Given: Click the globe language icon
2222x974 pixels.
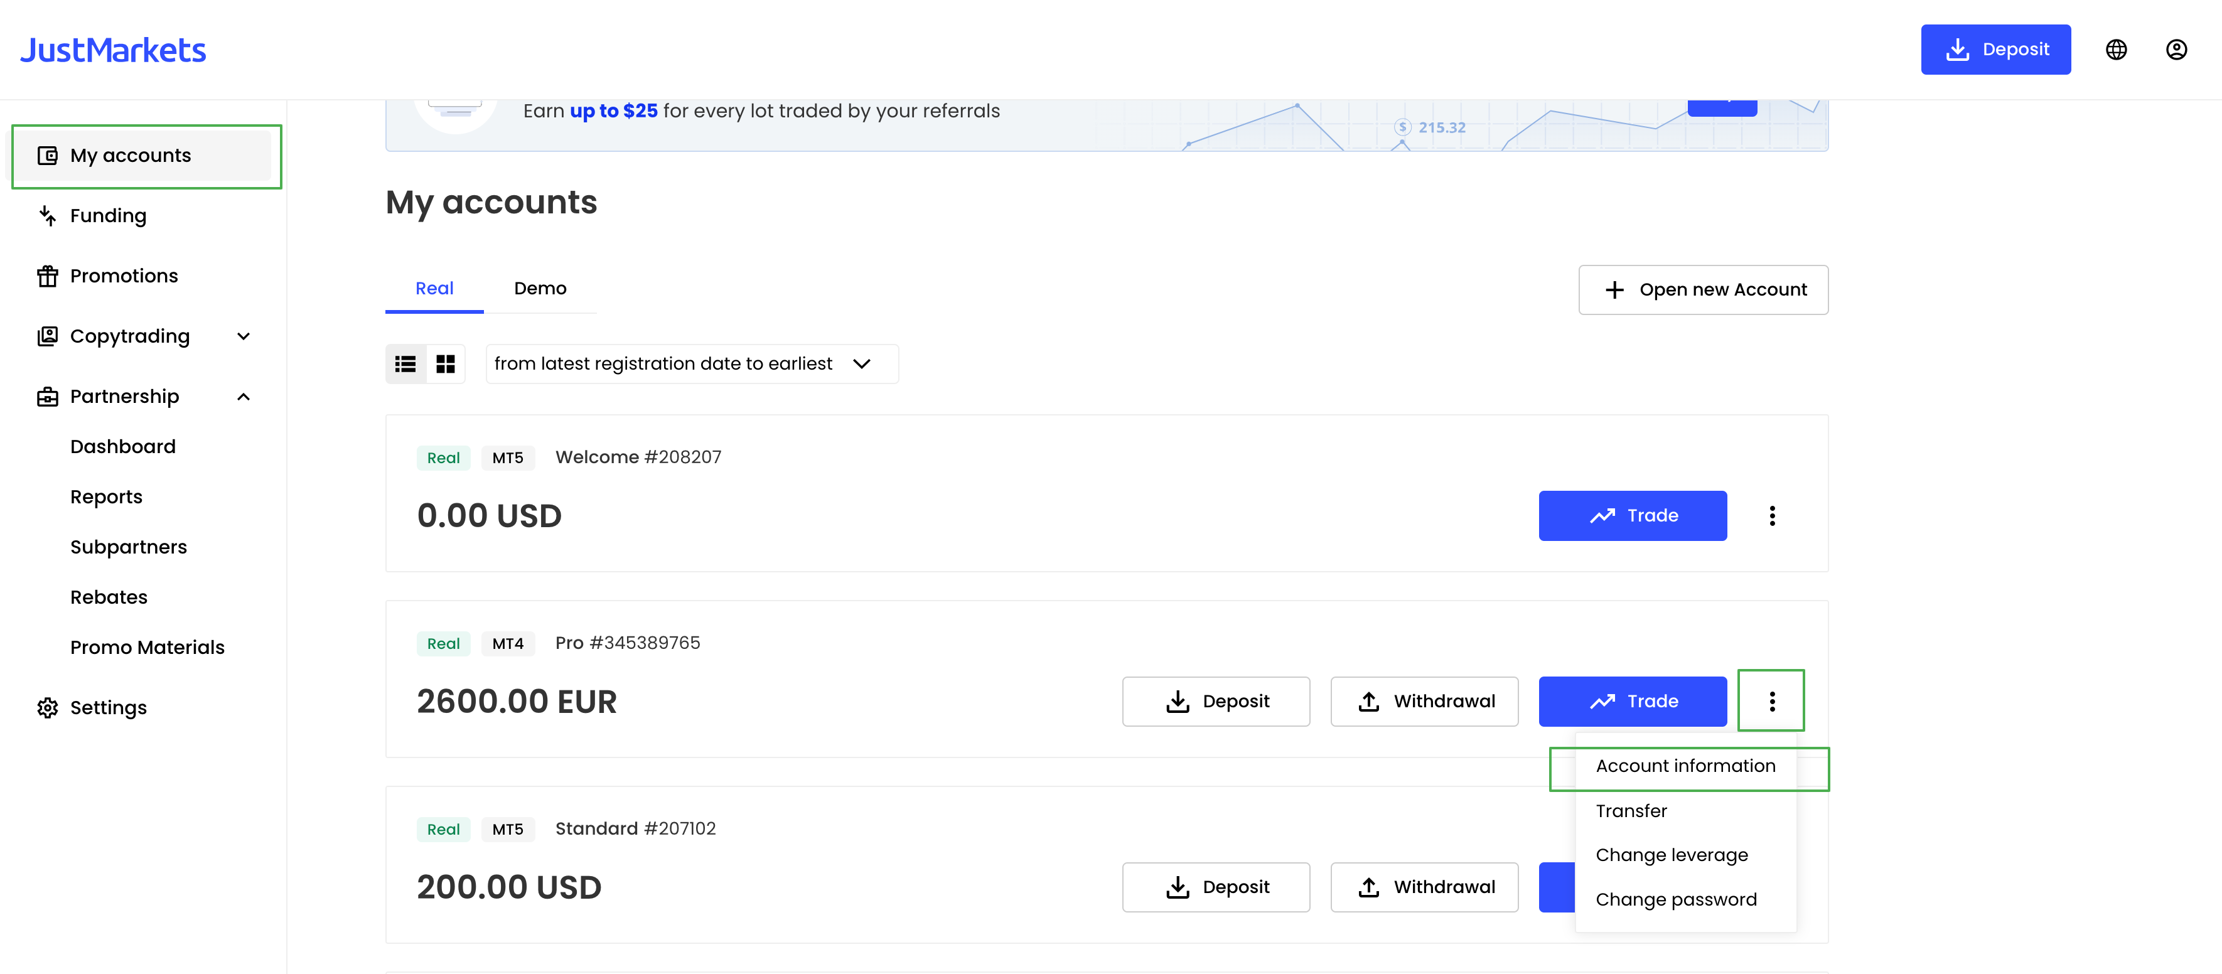Looking at the screenshot, I should [x=2116, y=49].
